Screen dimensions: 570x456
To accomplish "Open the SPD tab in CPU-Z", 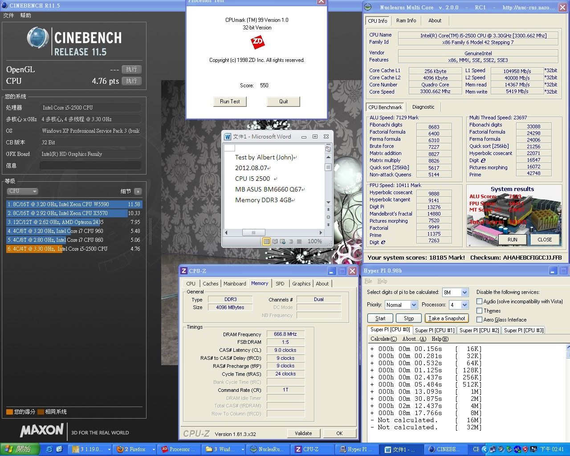I will coord(280,284).
